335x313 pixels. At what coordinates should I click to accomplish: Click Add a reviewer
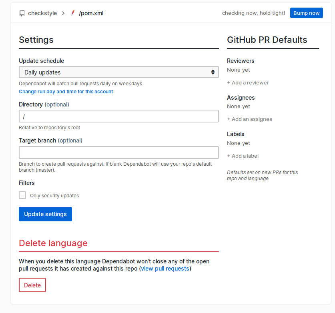[x=248, y=82]
